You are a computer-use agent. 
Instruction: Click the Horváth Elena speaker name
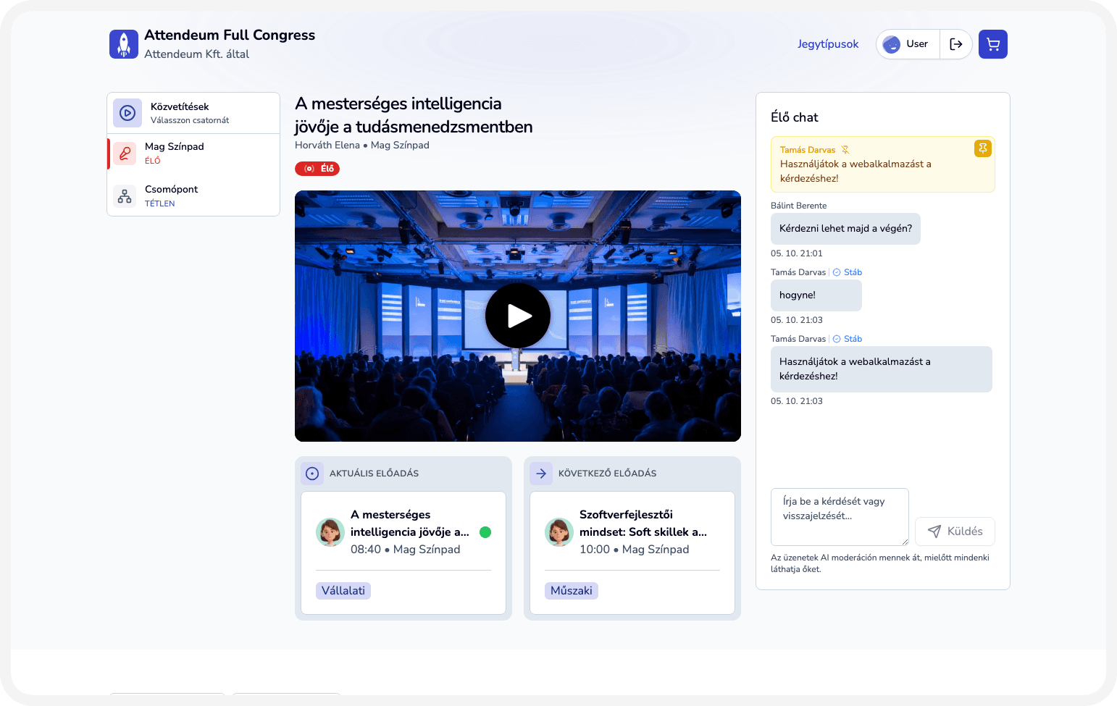coord(327,146)
